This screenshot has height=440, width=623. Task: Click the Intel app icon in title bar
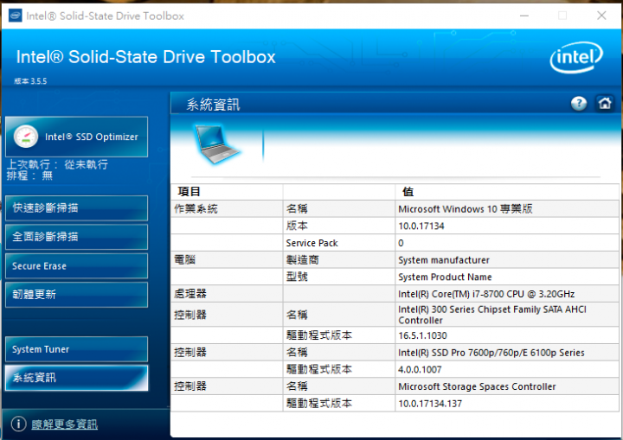pos(15,16)
